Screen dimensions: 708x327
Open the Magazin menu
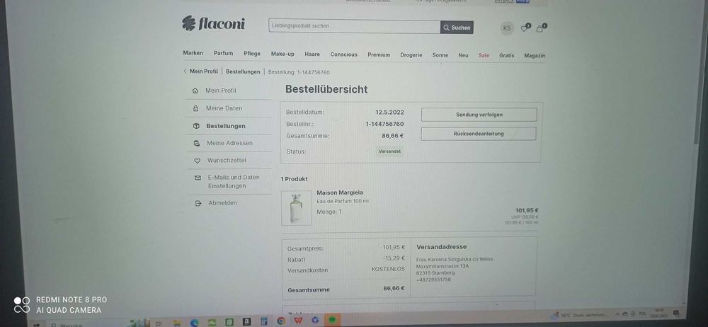[x=535, y=55]
